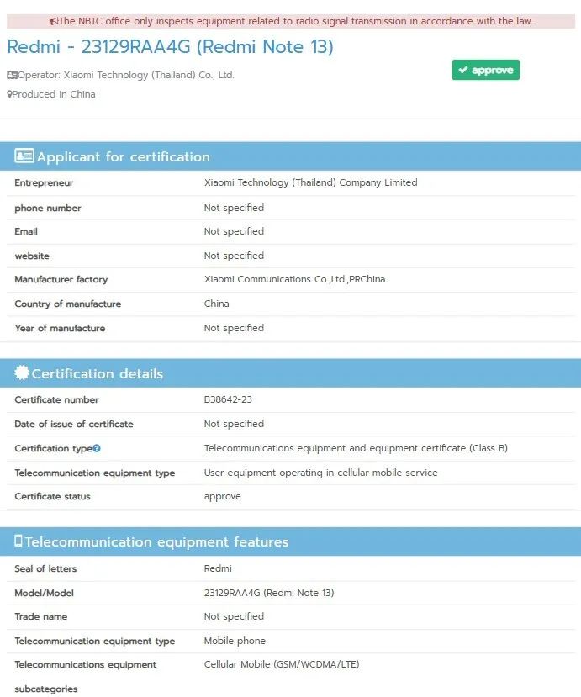Click the help icon next to Certification type
The image size is (581, 697).
(x=97, y=448)
